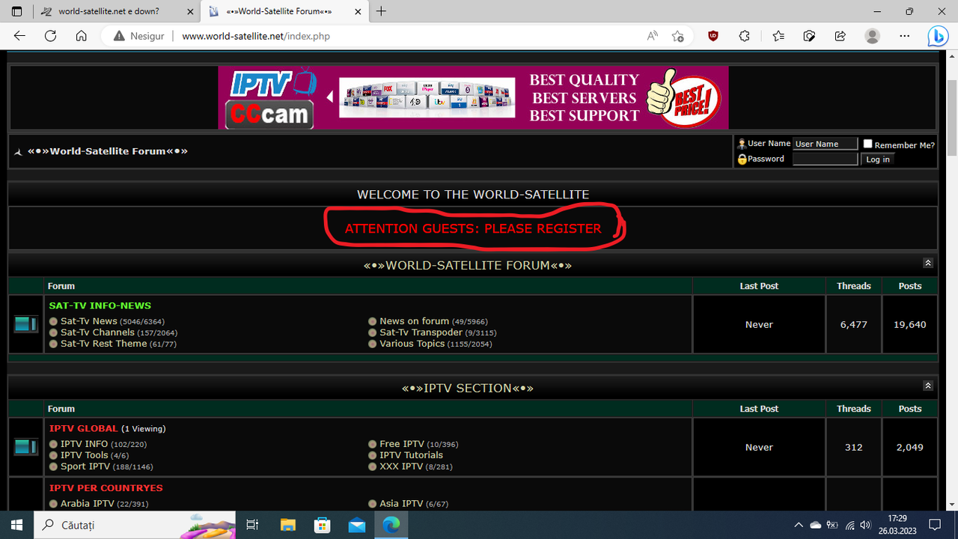Image resolution: width=958 pixels, height=539 pixels.
Task: Click the Căutați taskbar search box
Action: [x=135, y=525]
